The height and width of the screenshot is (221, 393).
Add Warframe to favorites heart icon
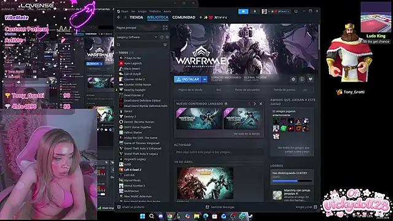[x=310, y=79]
